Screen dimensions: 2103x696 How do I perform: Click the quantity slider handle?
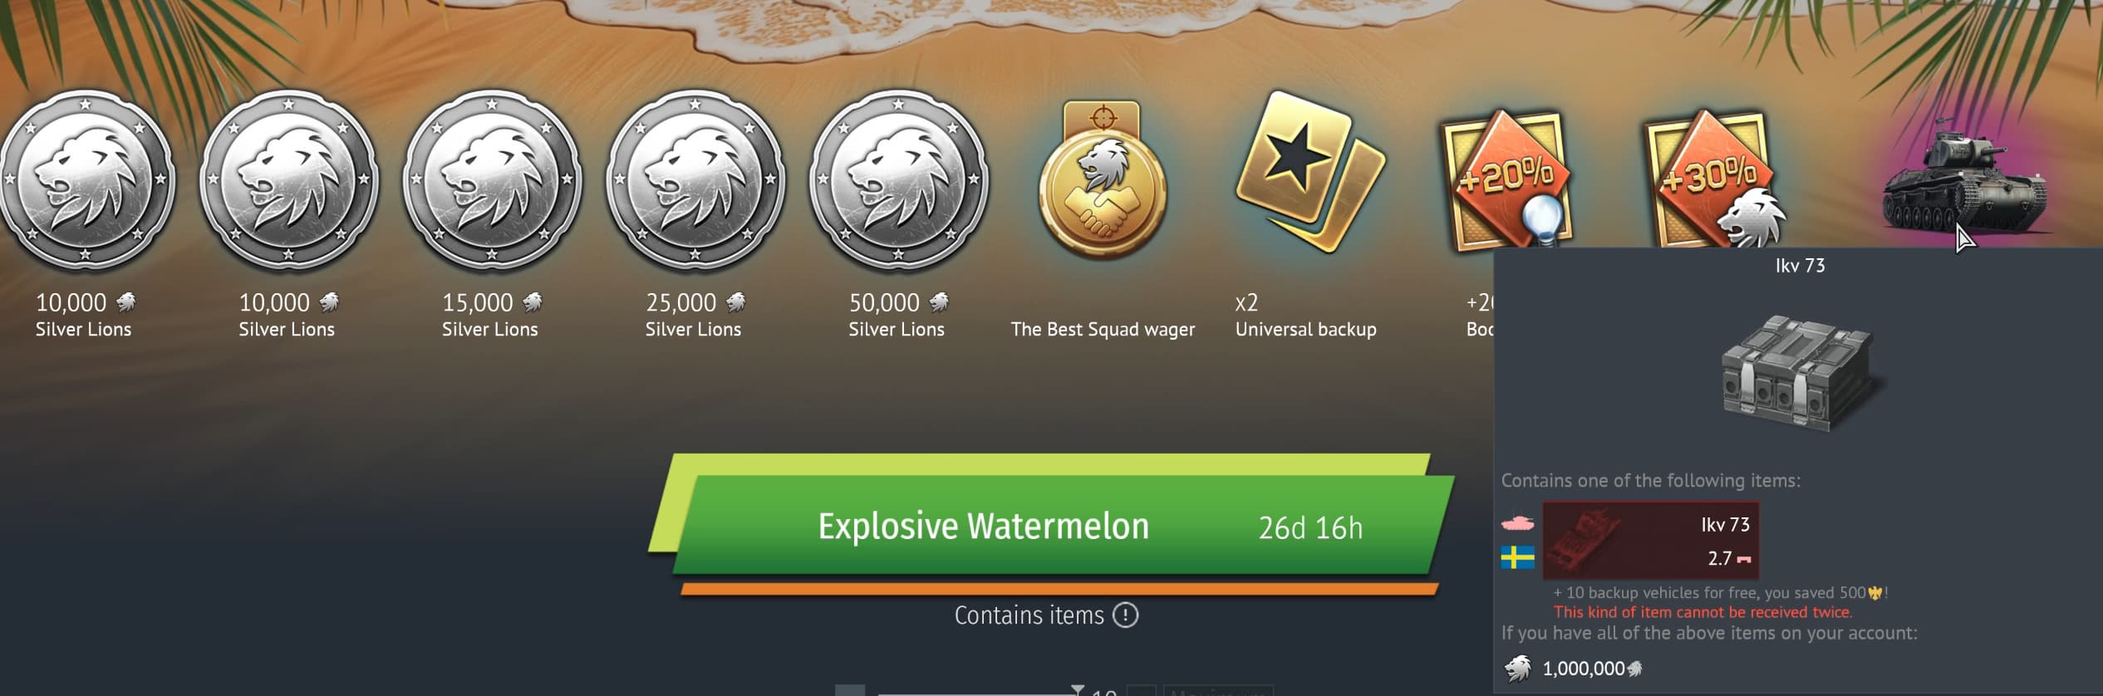(x=1078, y=690)
